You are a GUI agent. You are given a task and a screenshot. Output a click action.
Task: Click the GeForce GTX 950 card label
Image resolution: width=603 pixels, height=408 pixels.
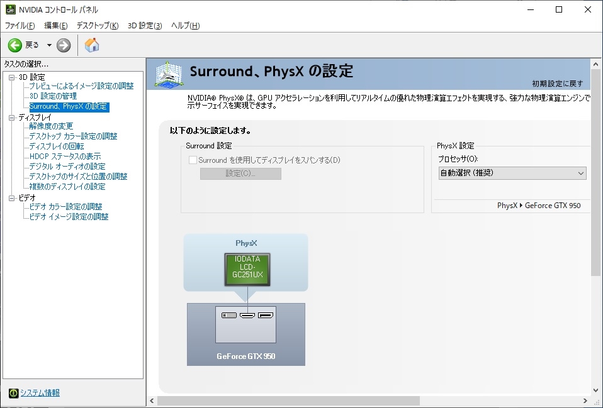[x=246, y=356]
